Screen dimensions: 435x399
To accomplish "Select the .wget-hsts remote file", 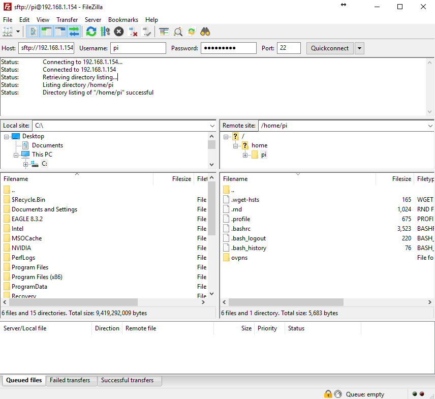I will point(245,200).
